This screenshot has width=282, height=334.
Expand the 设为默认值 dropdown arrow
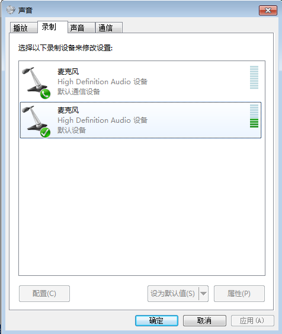click(x=204, y=294)
